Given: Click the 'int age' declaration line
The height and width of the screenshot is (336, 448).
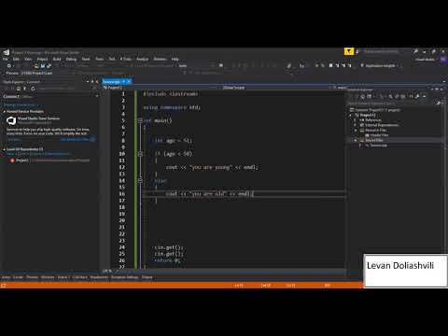Looking at the screenshot, I should click(x=174, y=141).
